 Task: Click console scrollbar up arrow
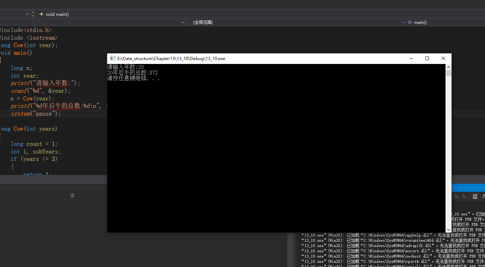pyautogui.click(x=448, y=67)
